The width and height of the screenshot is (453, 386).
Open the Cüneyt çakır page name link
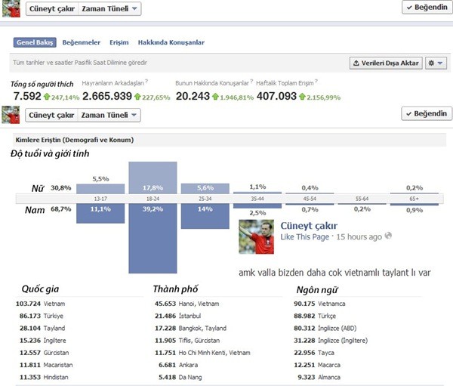click(x=309, y=226)
